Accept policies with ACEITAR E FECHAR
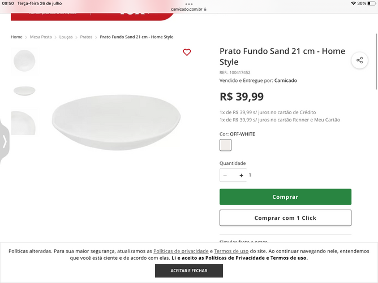 (189, 271)
